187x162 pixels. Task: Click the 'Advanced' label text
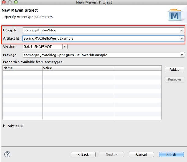coord(16,126)
